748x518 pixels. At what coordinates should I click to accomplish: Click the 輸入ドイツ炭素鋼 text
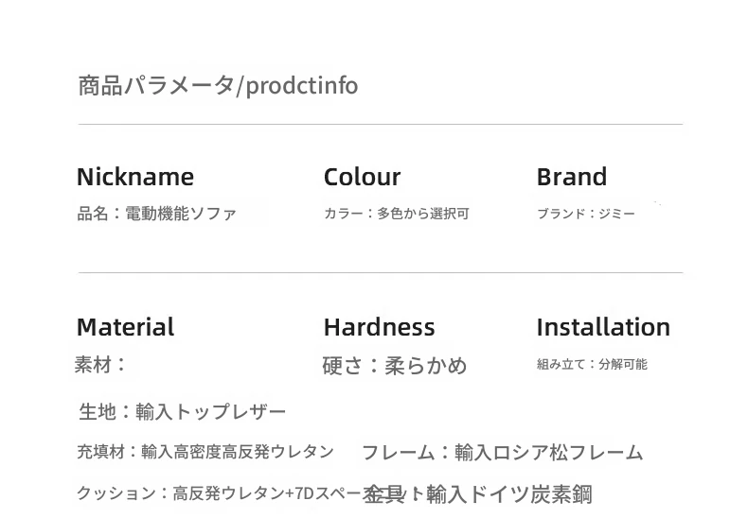point(509,493)
